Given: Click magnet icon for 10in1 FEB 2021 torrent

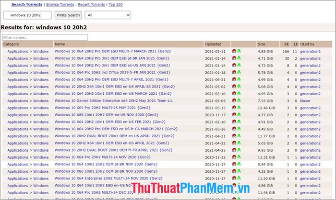Looking at the screenshot, I should click(234, 122).
